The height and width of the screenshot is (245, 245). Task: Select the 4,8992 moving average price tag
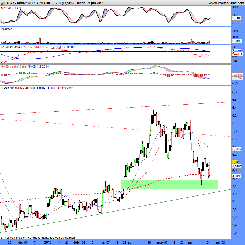(x=237, y=166)
